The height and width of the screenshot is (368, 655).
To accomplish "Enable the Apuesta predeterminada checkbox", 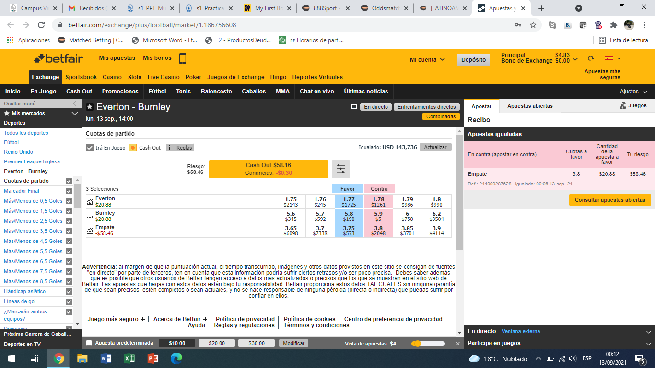I will pyautogui.click(x=89, y=343).
